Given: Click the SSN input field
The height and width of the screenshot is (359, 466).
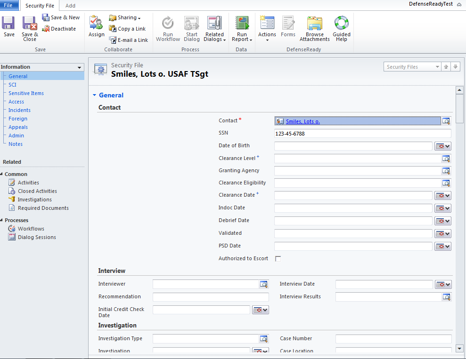Looking at the screenshot, I should pos(362,134).
